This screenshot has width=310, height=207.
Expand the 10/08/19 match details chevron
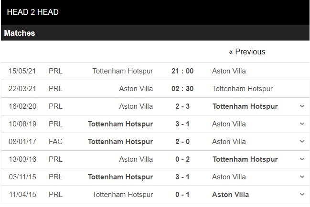pos(302,124)
